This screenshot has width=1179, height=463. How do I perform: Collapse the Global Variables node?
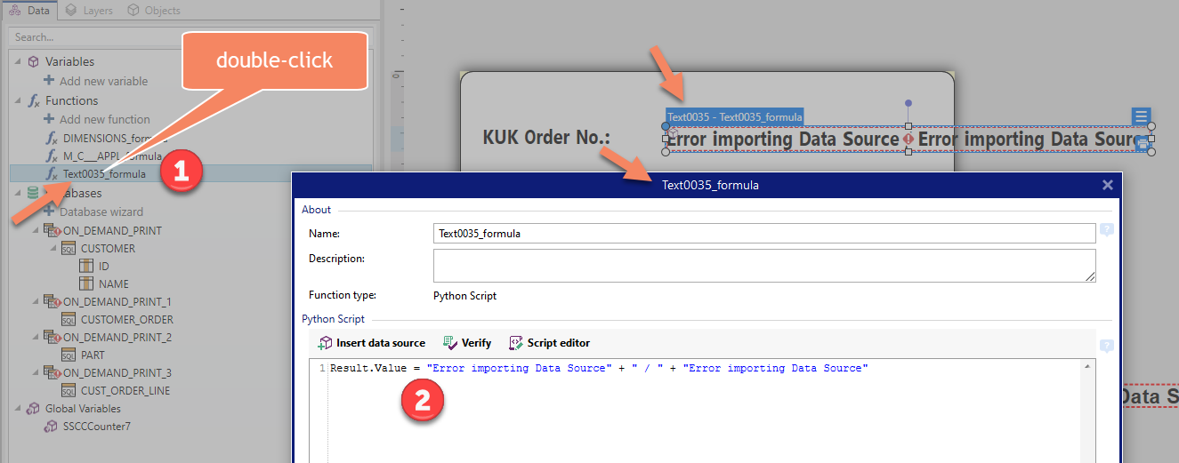coord(18,408)
